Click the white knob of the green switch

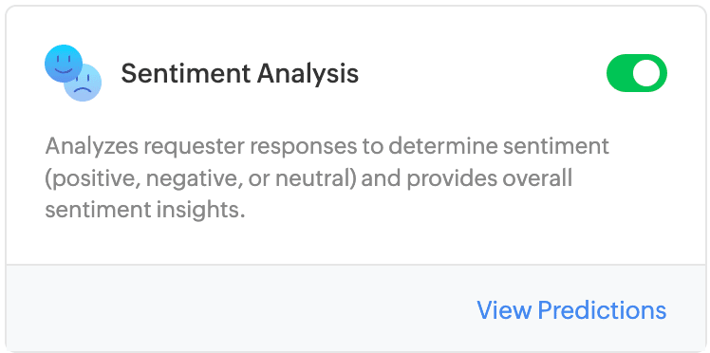pos(646,73)
